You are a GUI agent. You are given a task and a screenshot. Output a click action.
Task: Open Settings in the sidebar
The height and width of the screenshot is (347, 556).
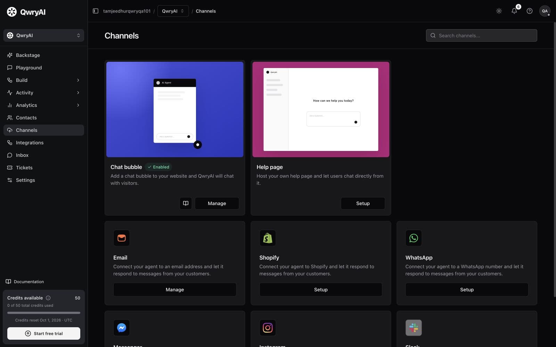(x=44, y=180)
